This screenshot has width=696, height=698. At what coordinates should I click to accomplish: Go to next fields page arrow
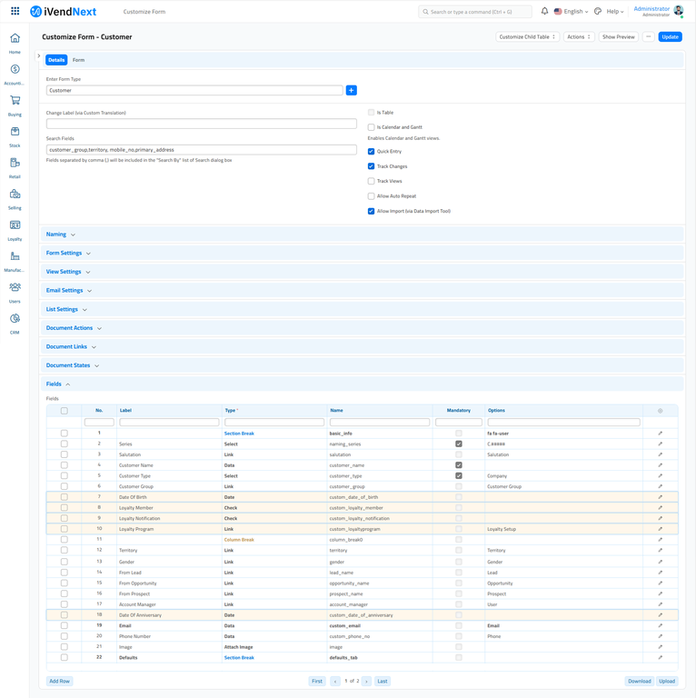click(366, 681)
